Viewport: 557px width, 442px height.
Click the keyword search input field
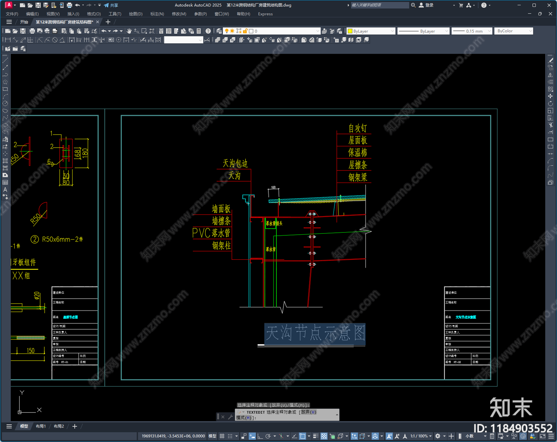point(380,5)
